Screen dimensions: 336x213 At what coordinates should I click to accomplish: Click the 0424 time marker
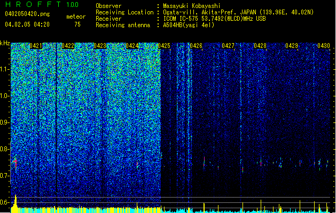(132, 46)
